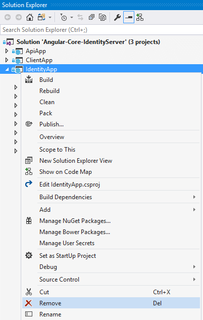Viewport: 203px width, 320px height.
Task: Expand the ApiApp project node
Action: point(7,51)
